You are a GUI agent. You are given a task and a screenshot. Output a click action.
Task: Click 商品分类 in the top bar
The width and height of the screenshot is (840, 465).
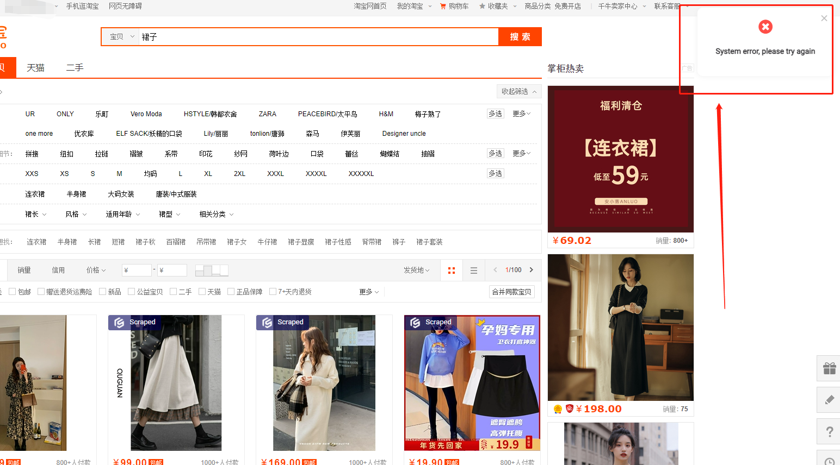pos(538,6)
